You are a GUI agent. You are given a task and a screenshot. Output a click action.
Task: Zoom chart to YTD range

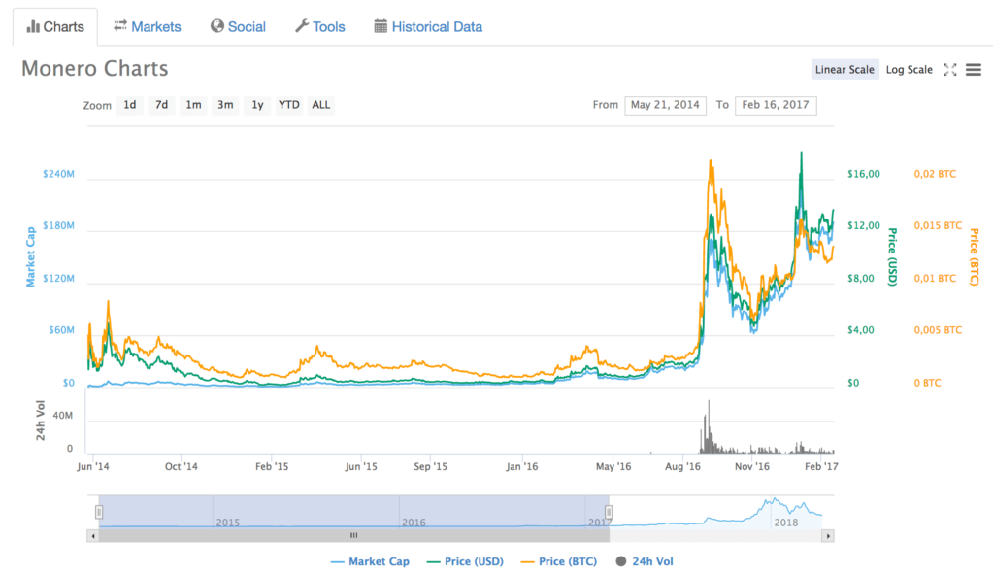[x=288, y=105]
